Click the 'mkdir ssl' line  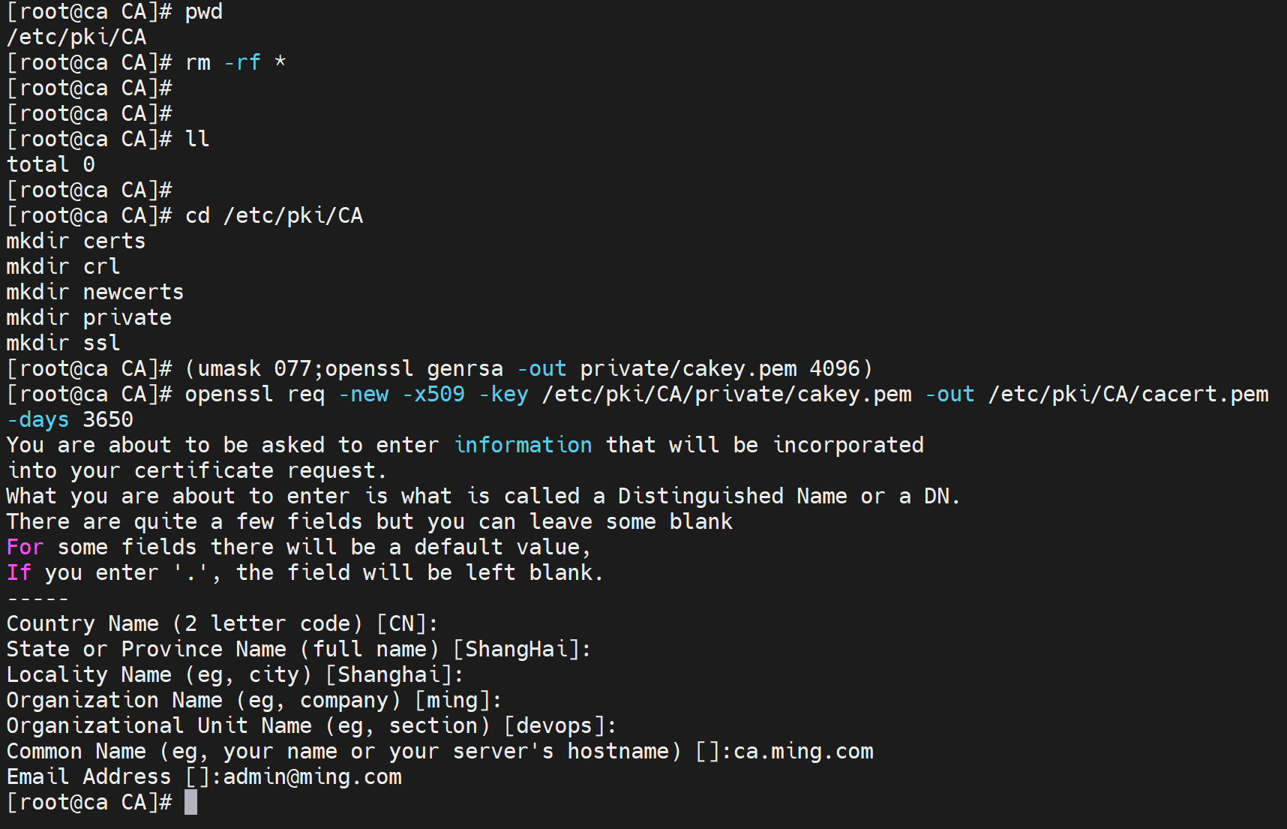pyautogui.click(x=63, y=343)
